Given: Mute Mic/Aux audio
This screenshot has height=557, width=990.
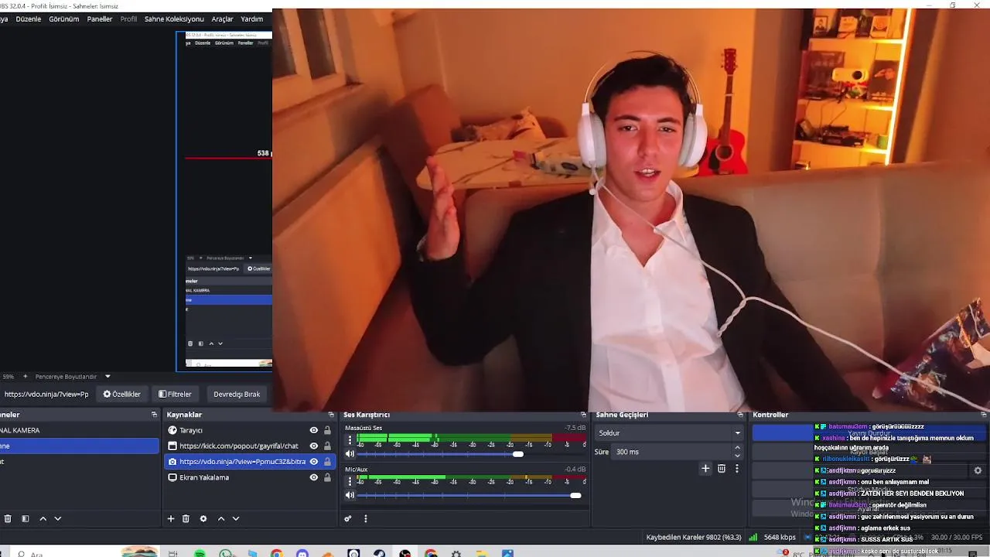Looking at the screenshot, I should (350, 495).
